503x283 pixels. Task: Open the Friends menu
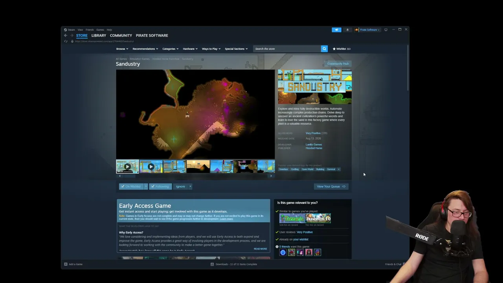tap(90, 30)
